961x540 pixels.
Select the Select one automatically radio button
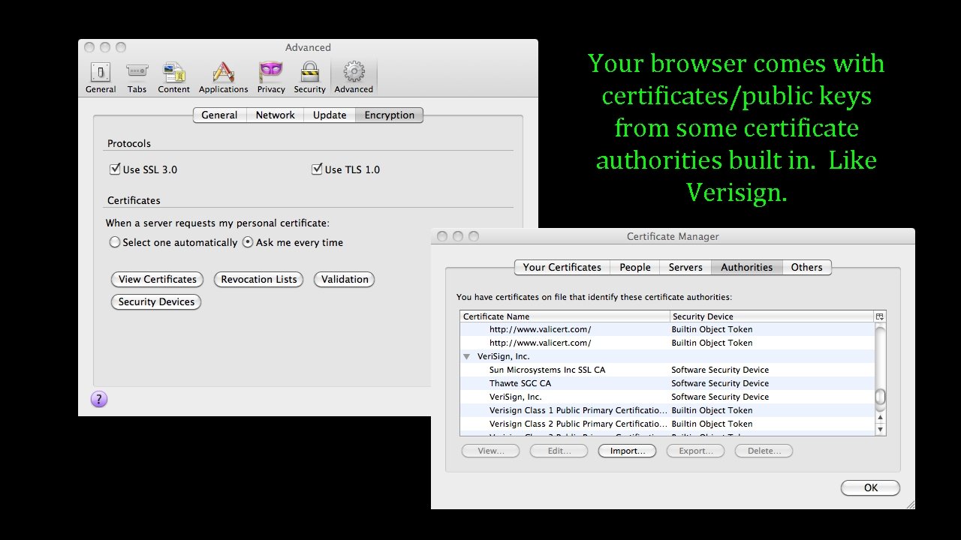(x=115, y=242)
